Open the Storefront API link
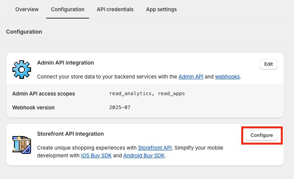Screen dimensions: 294x179 tap(155, 148)
